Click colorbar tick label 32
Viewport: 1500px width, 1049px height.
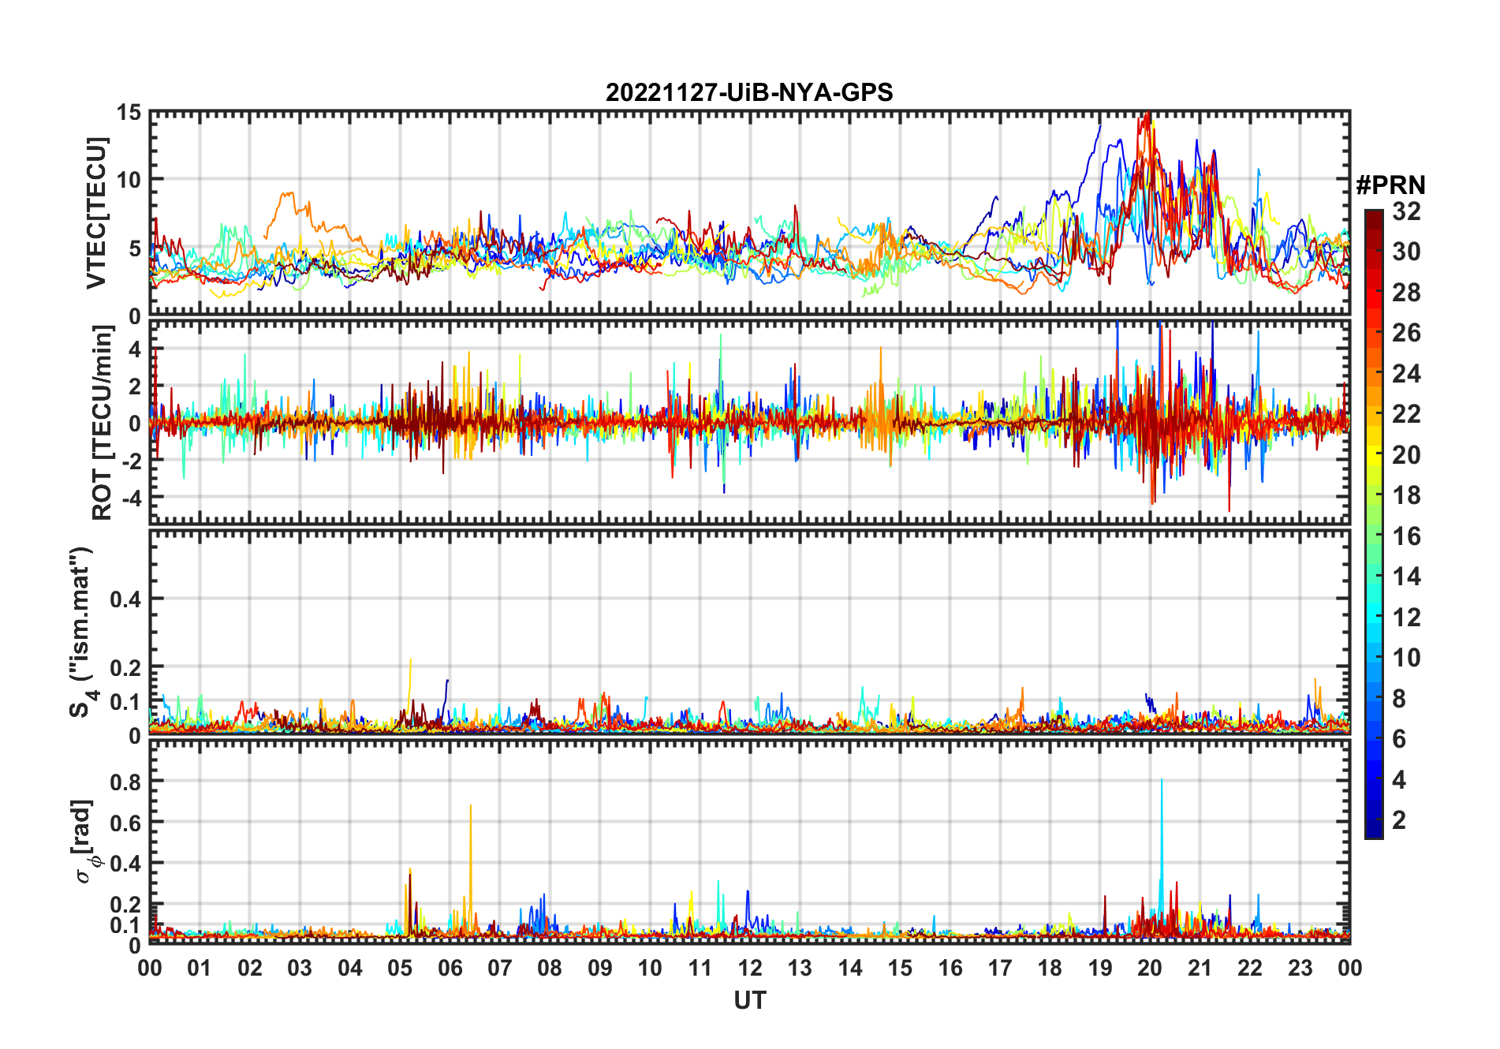[x=1406, y=211]
